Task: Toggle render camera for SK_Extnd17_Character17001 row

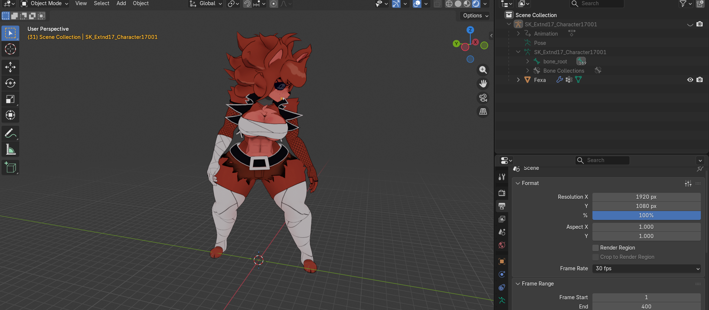Action: [699, 24]
